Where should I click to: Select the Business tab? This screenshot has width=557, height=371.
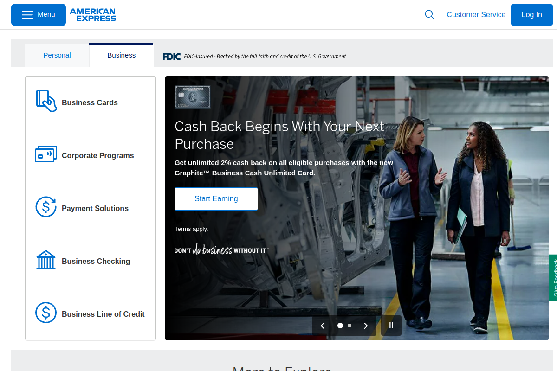click(x=121, y=55)
